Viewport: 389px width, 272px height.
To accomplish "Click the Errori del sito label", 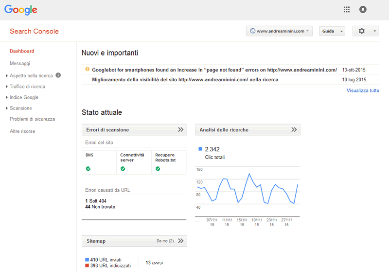I will coord(99,143).
